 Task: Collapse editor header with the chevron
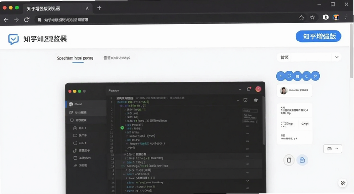[238, 100]
